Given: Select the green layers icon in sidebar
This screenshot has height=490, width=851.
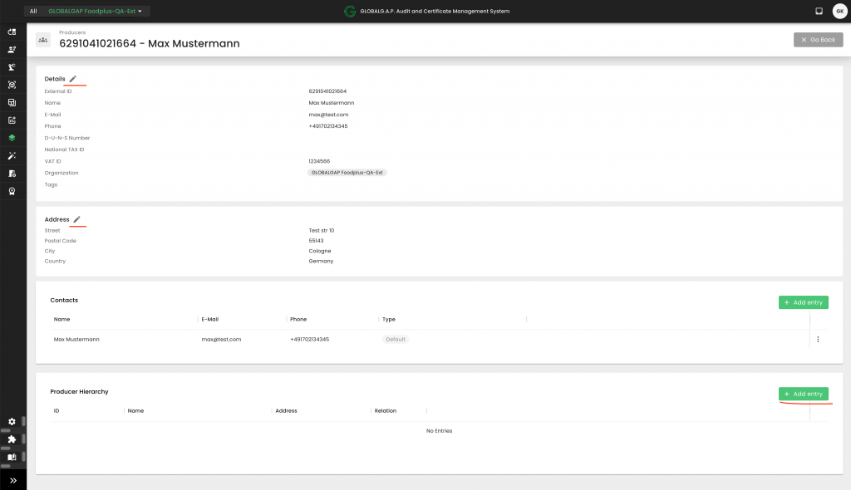Looking at the screenshot, I should 12,138.
